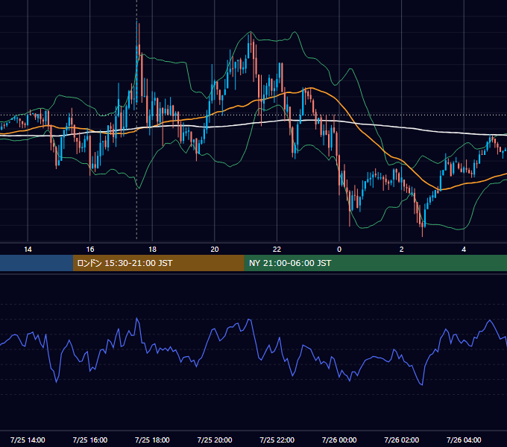Click hour label 0 on price chart axis
507x447 pixels.
tap(339, 249)
